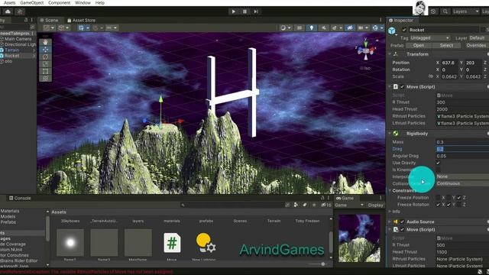This screenshot has width=489, height=275.
Task: Select the Move tool in scene toolbar
Action: 46,50
